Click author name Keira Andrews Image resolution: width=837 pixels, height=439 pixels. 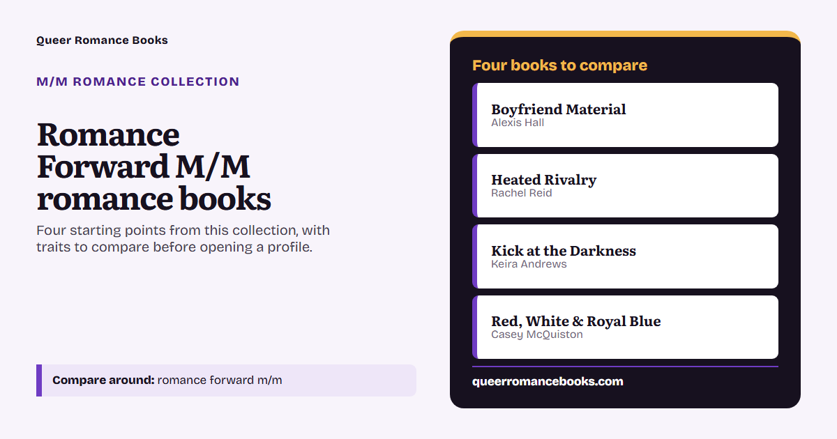click(x=529, y=264)
